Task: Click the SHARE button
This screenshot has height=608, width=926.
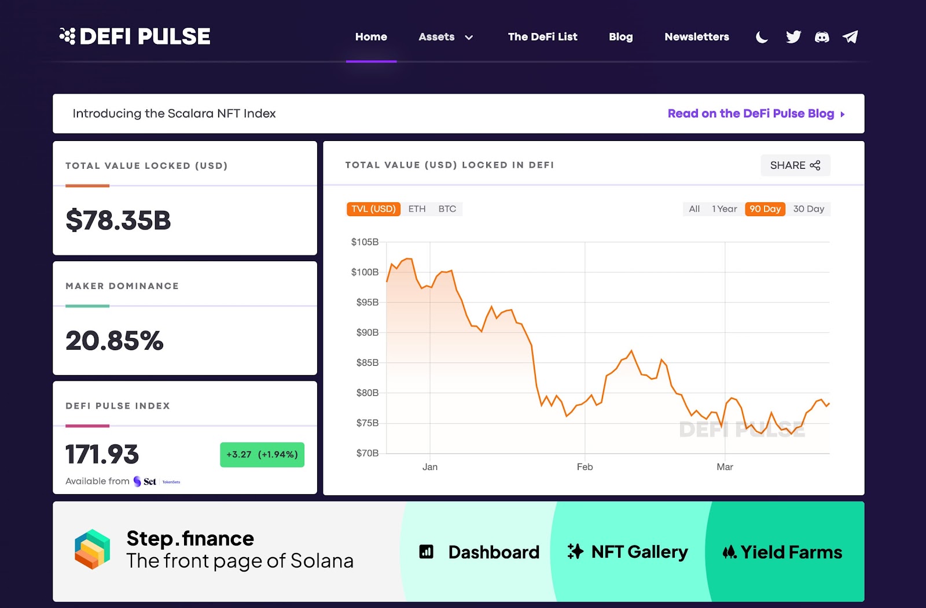Action: pyautogui.click(x=795, y=165)
